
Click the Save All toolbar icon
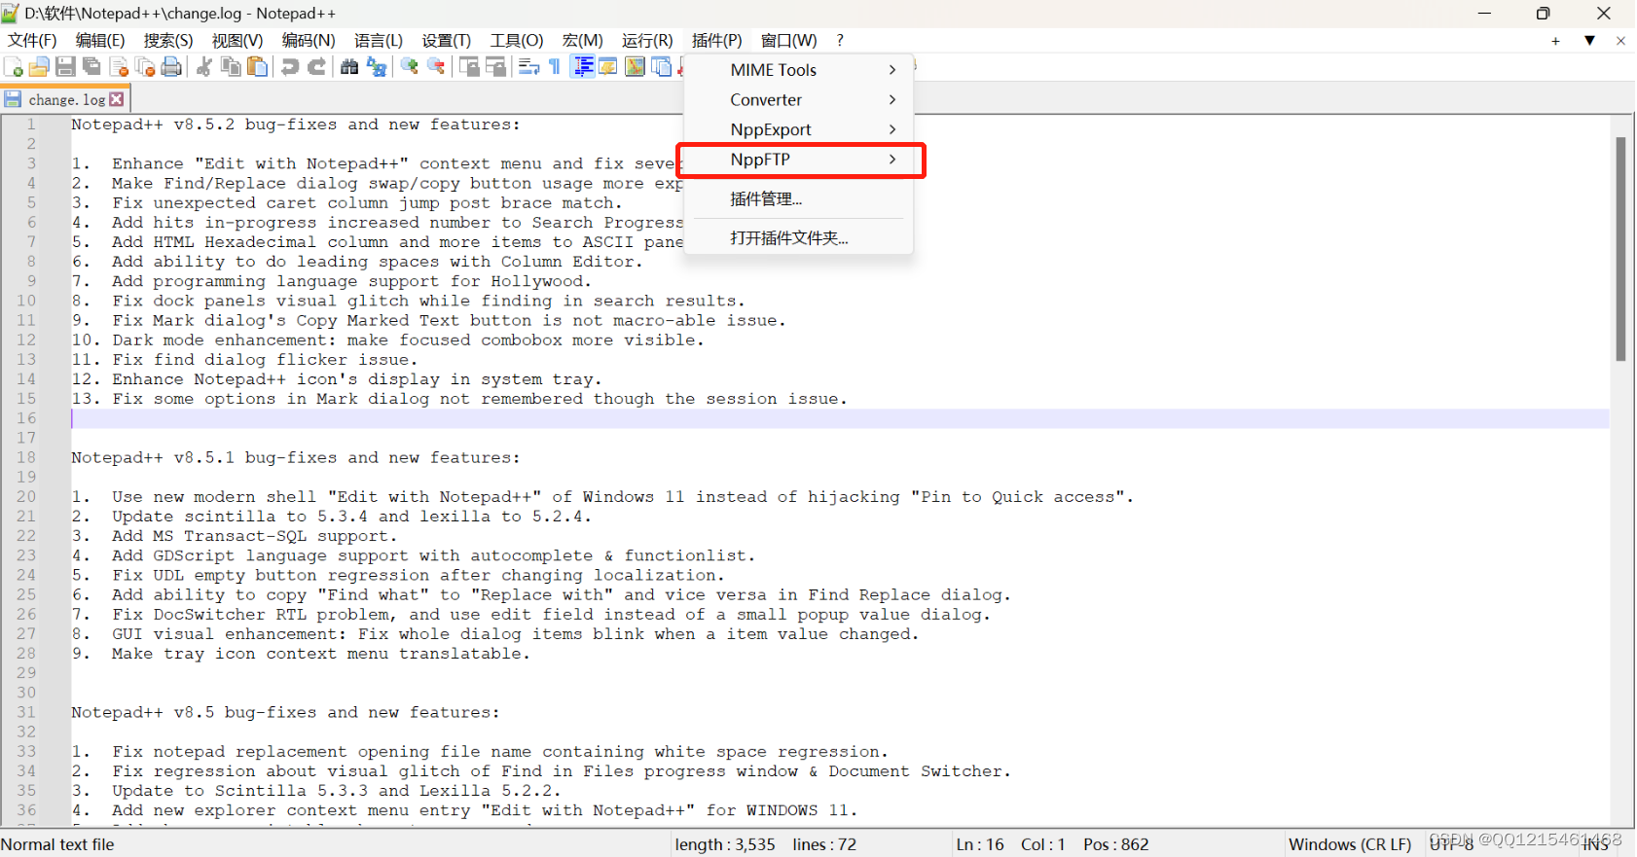click(91, 66)
